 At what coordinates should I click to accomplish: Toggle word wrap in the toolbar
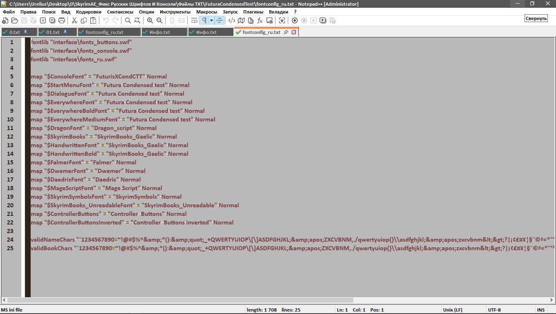click(x=194, y=20)
